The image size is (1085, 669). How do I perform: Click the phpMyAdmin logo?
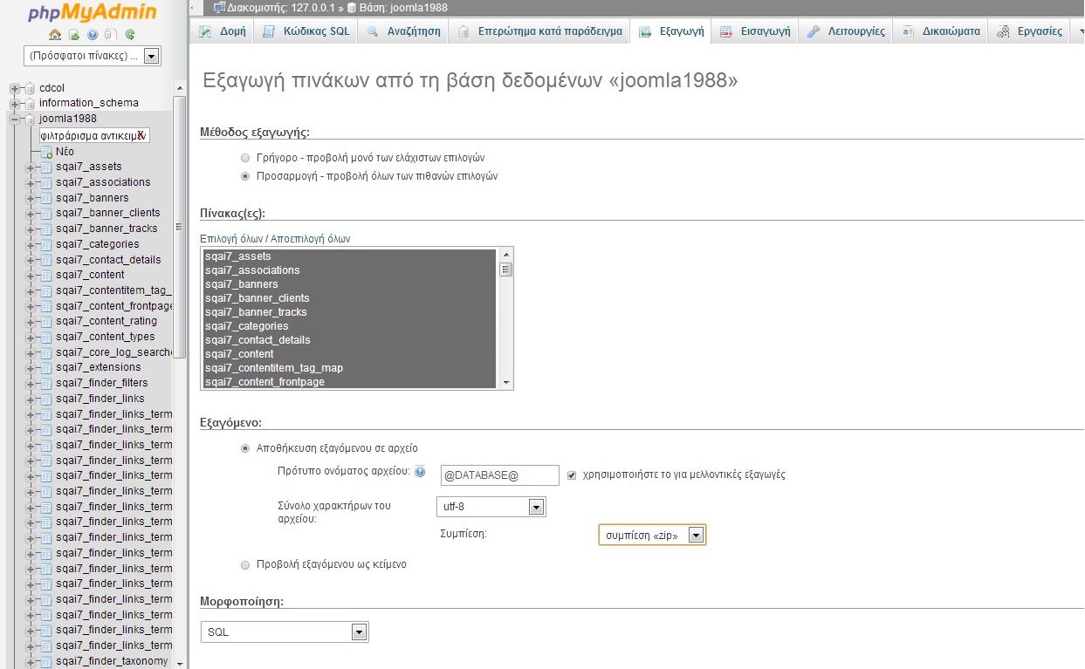tap(92, 12)
